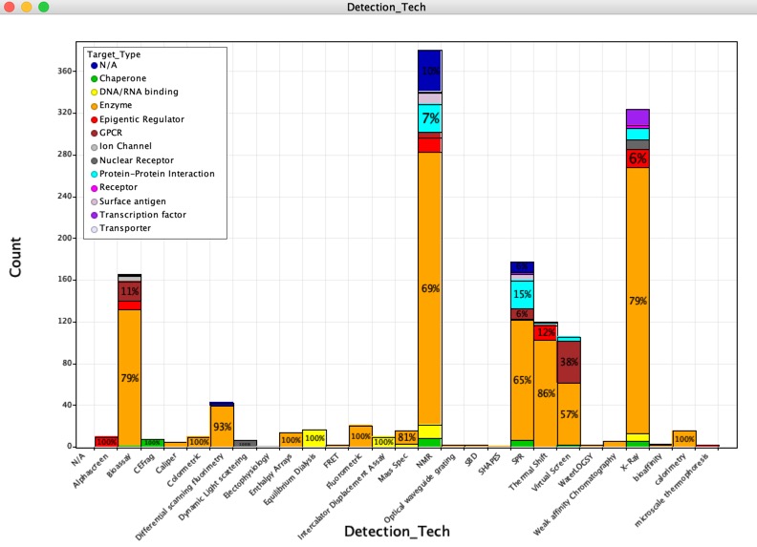Click the Virtual Screen 38% GPCR segment
This screenshot has width=757, height=547.
coord(569,362)
